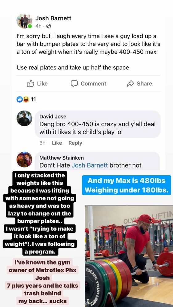Tap the blue 'My Max is 480lbs' caption
Viewport: 173px width, 307px height.
click(127, 185)
